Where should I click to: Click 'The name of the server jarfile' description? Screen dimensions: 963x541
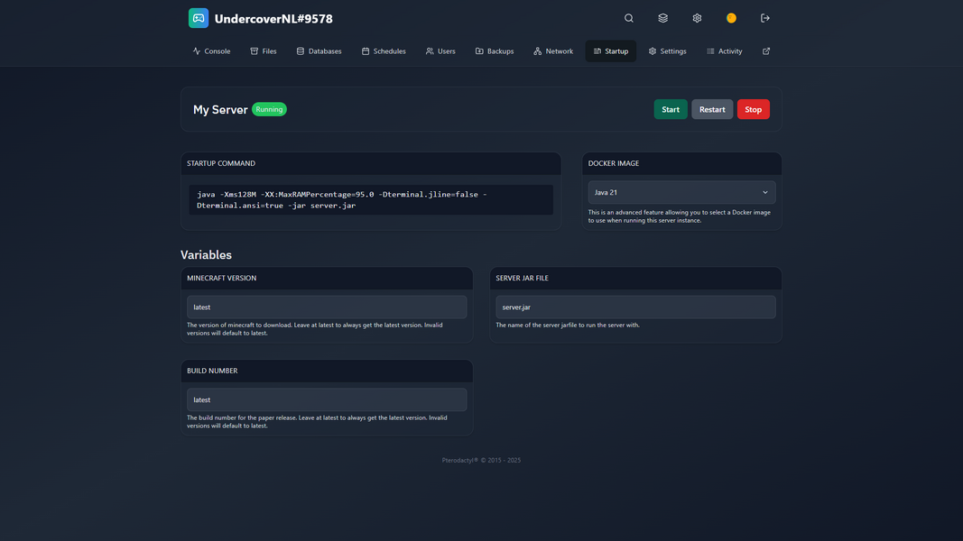click(568, 326)
